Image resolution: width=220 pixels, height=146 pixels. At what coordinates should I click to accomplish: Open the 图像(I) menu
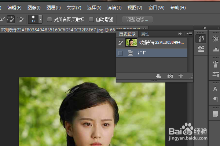(x=34, y=8)
